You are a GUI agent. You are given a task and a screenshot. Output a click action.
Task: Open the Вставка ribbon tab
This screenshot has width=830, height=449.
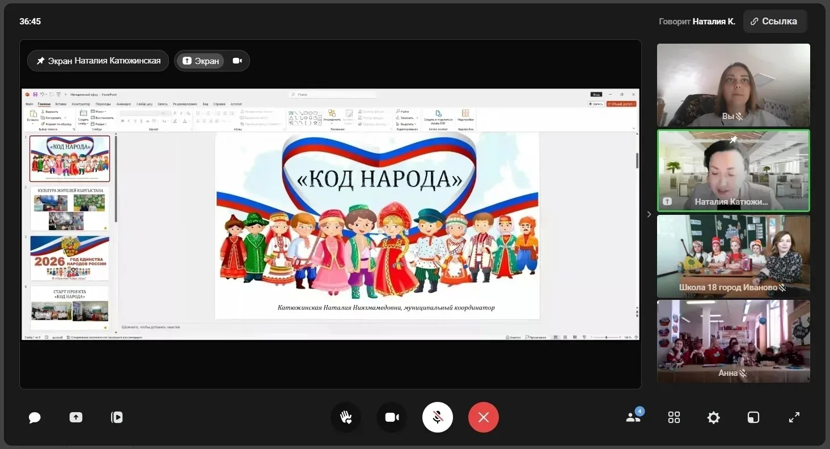pos(61,104)
